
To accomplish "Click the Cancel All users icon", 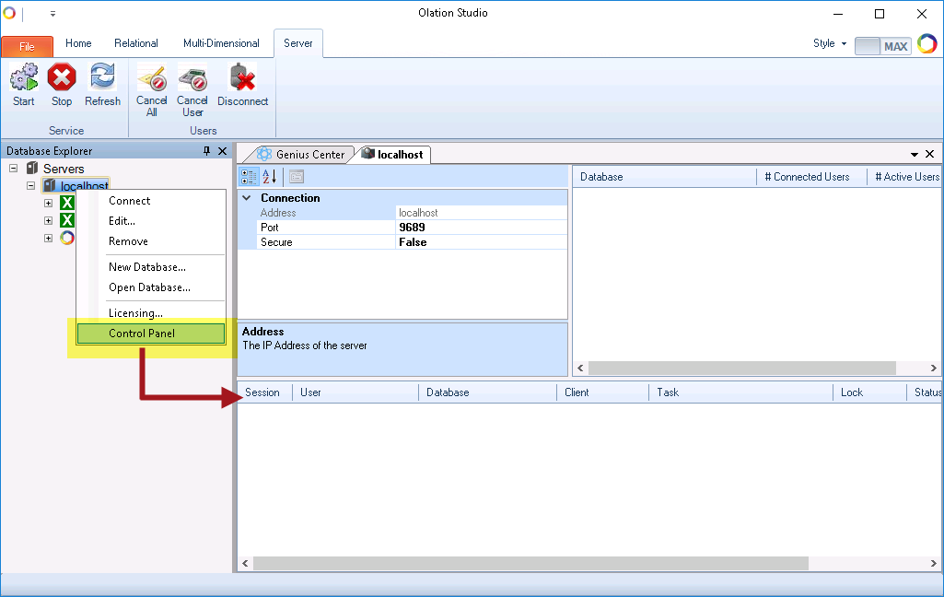I will tap(151, 78).
